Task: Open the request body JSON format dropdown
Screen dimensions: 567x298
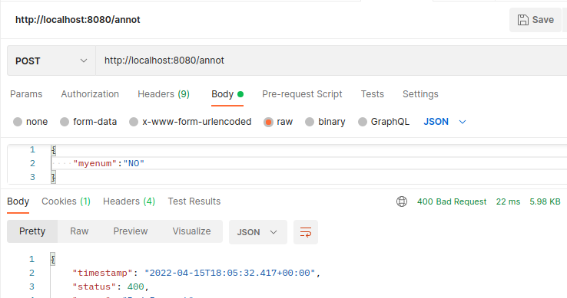Action: 444,122
